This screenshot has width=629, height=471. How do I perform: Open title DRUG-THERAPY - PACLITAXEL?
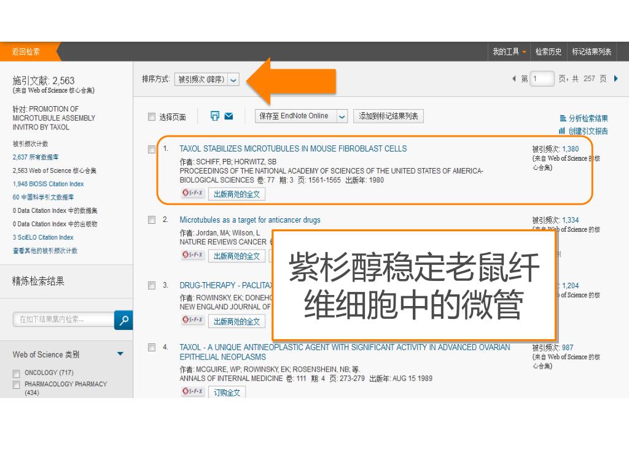(x=225, y=285)
